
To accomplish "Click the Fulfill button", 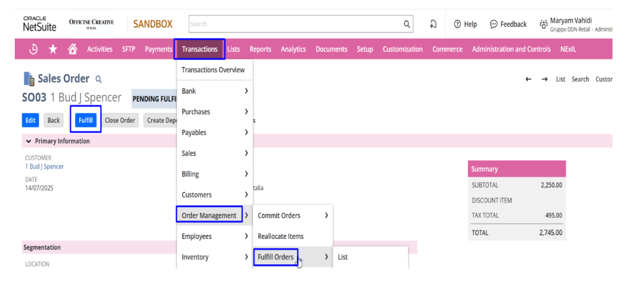I will [85, 120].
